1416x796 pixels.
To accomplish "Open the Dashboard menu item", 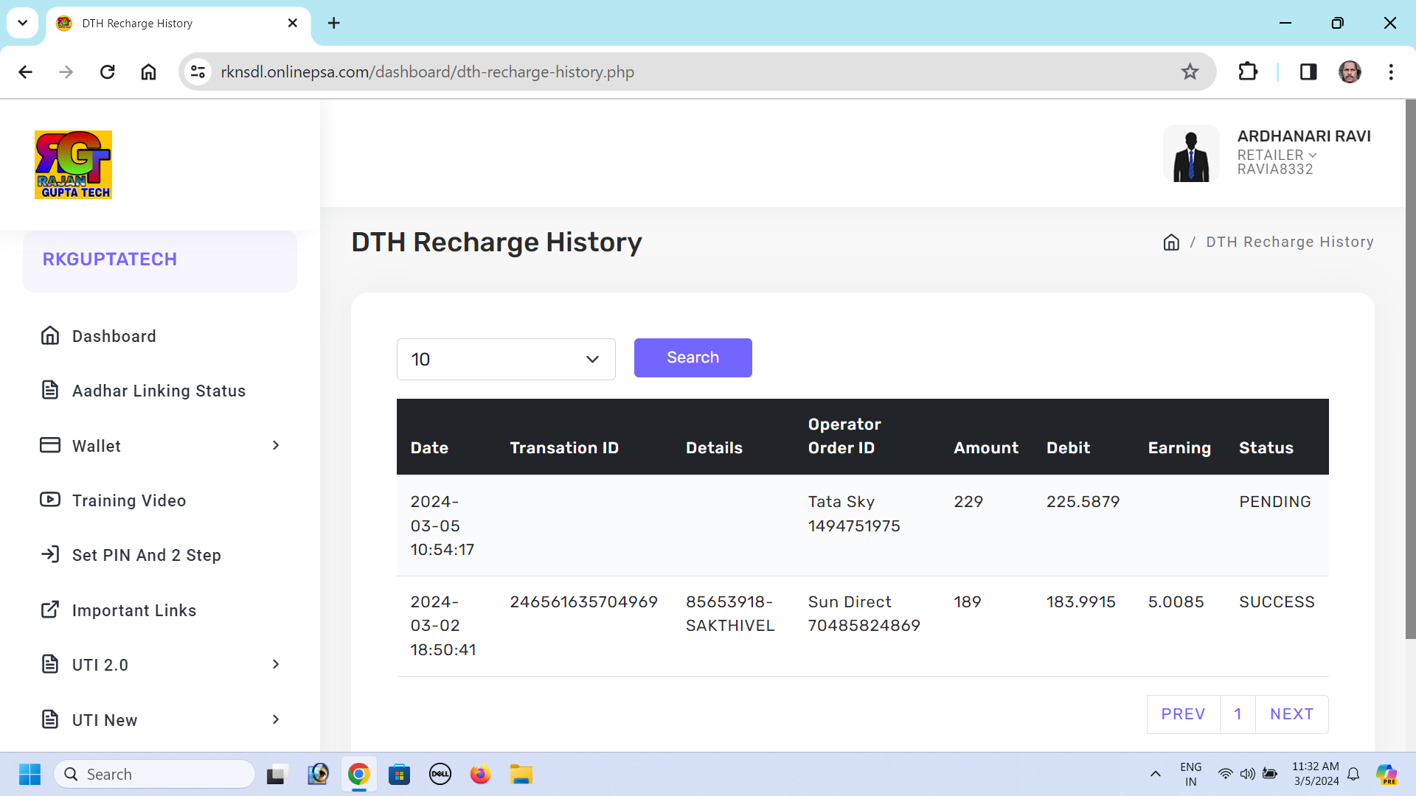I will click(x=114, y=336).
